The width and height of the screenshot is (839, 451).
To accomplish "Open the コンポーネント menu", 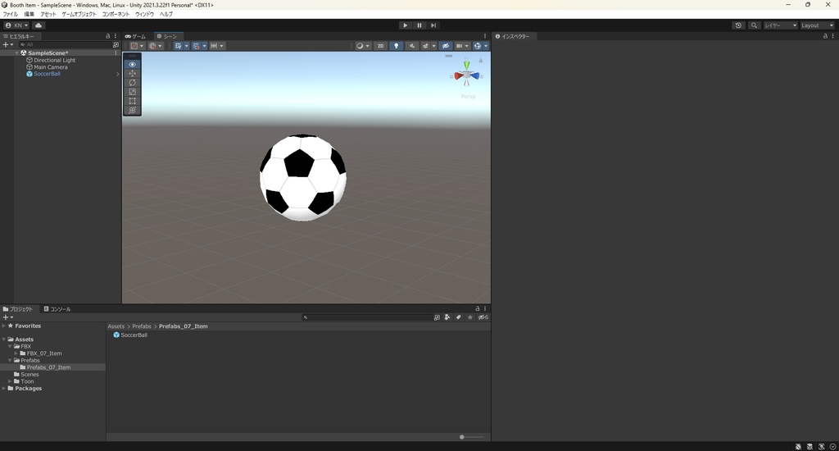I will click(116, 15).
